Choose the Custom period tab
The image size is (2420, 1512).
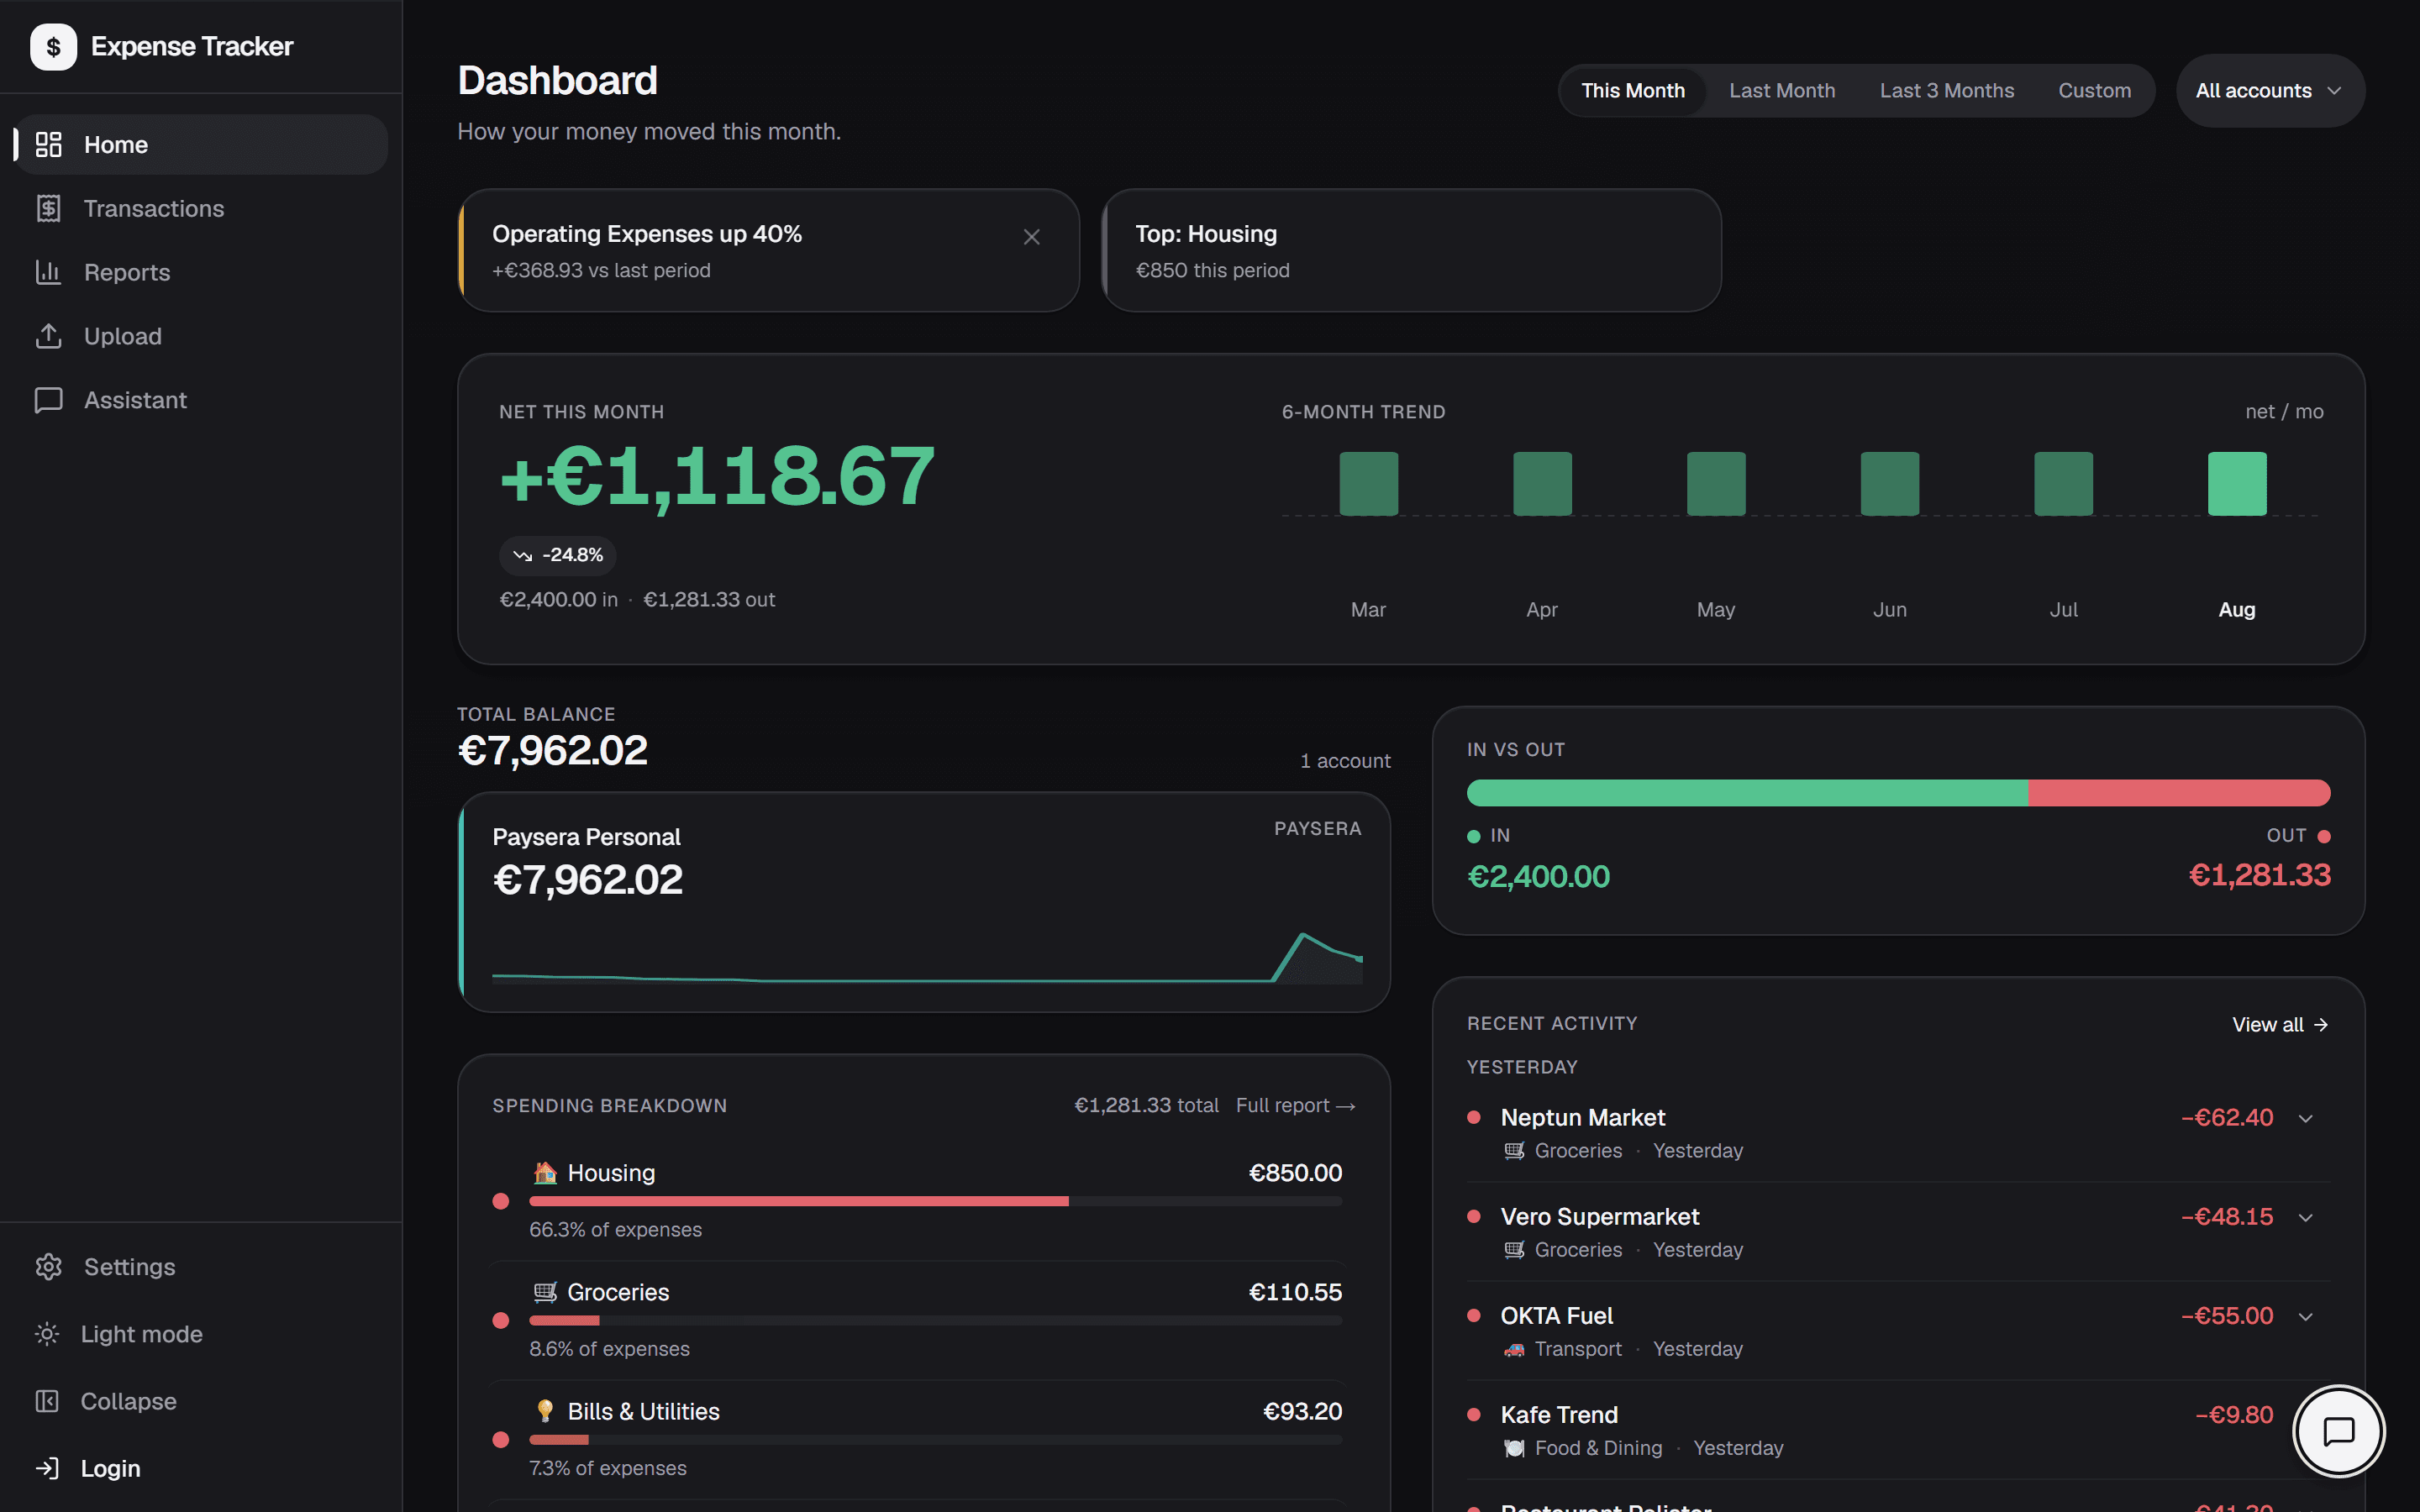pos(2094,91)
